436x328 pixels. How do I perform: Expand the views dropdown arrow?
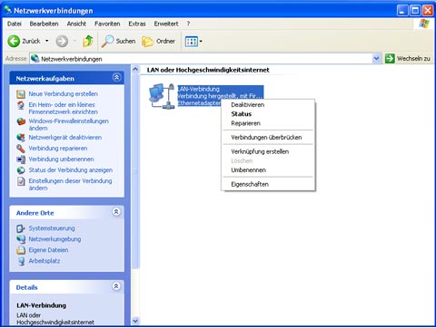tap(201, 42)
